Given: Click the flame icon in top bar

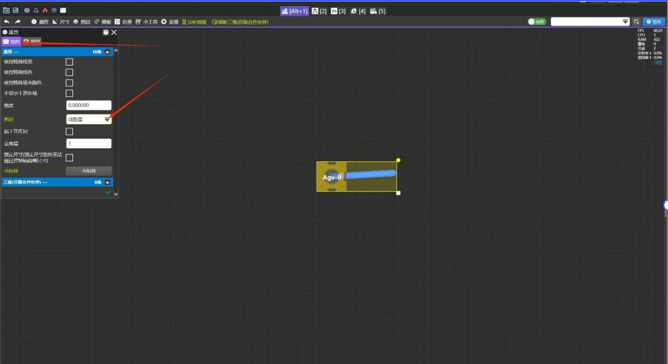Looking at the screenshot, I should (x=45, y=10).
